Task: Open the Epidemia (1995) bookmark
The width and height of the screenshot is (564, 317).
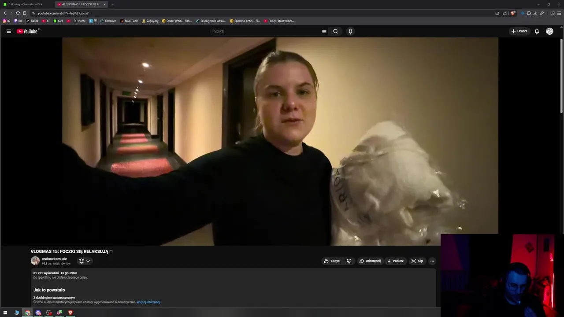Action: (245, 21)
